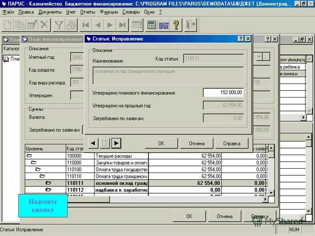Image resolution: width=315 pixels, height=236 pixels.
Task: Click the Edit record toolbar icon
Action: [x=32, y=25]
